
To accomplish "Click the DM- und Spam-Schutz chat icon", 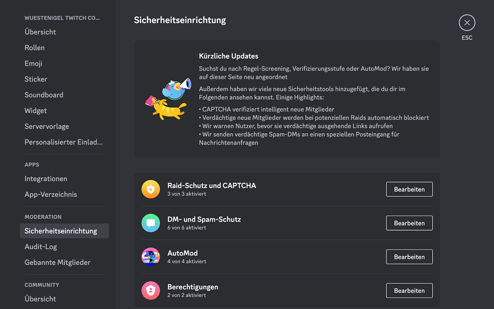I will [x=151, y=223].
